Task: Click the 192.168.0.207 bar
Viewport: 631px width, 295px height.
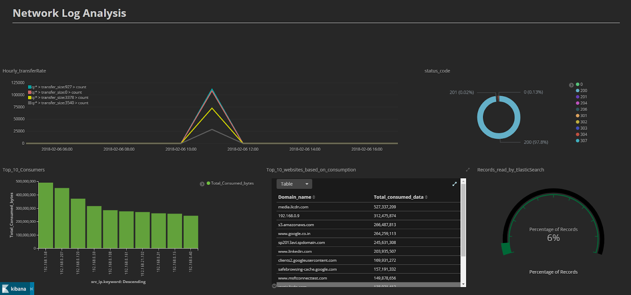Action: [62, 218]
